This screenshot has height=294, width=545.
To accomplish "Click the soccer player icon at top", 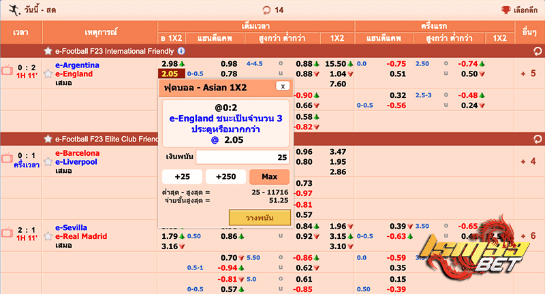I will pos(14,10).
